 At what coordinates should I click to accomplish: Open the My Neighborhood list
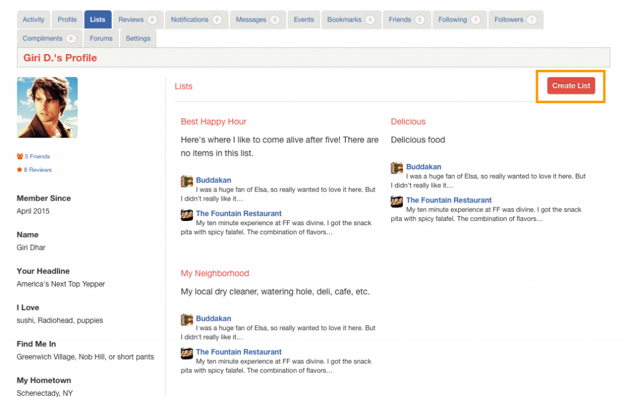pyautogui.click(x=215, y=273)
